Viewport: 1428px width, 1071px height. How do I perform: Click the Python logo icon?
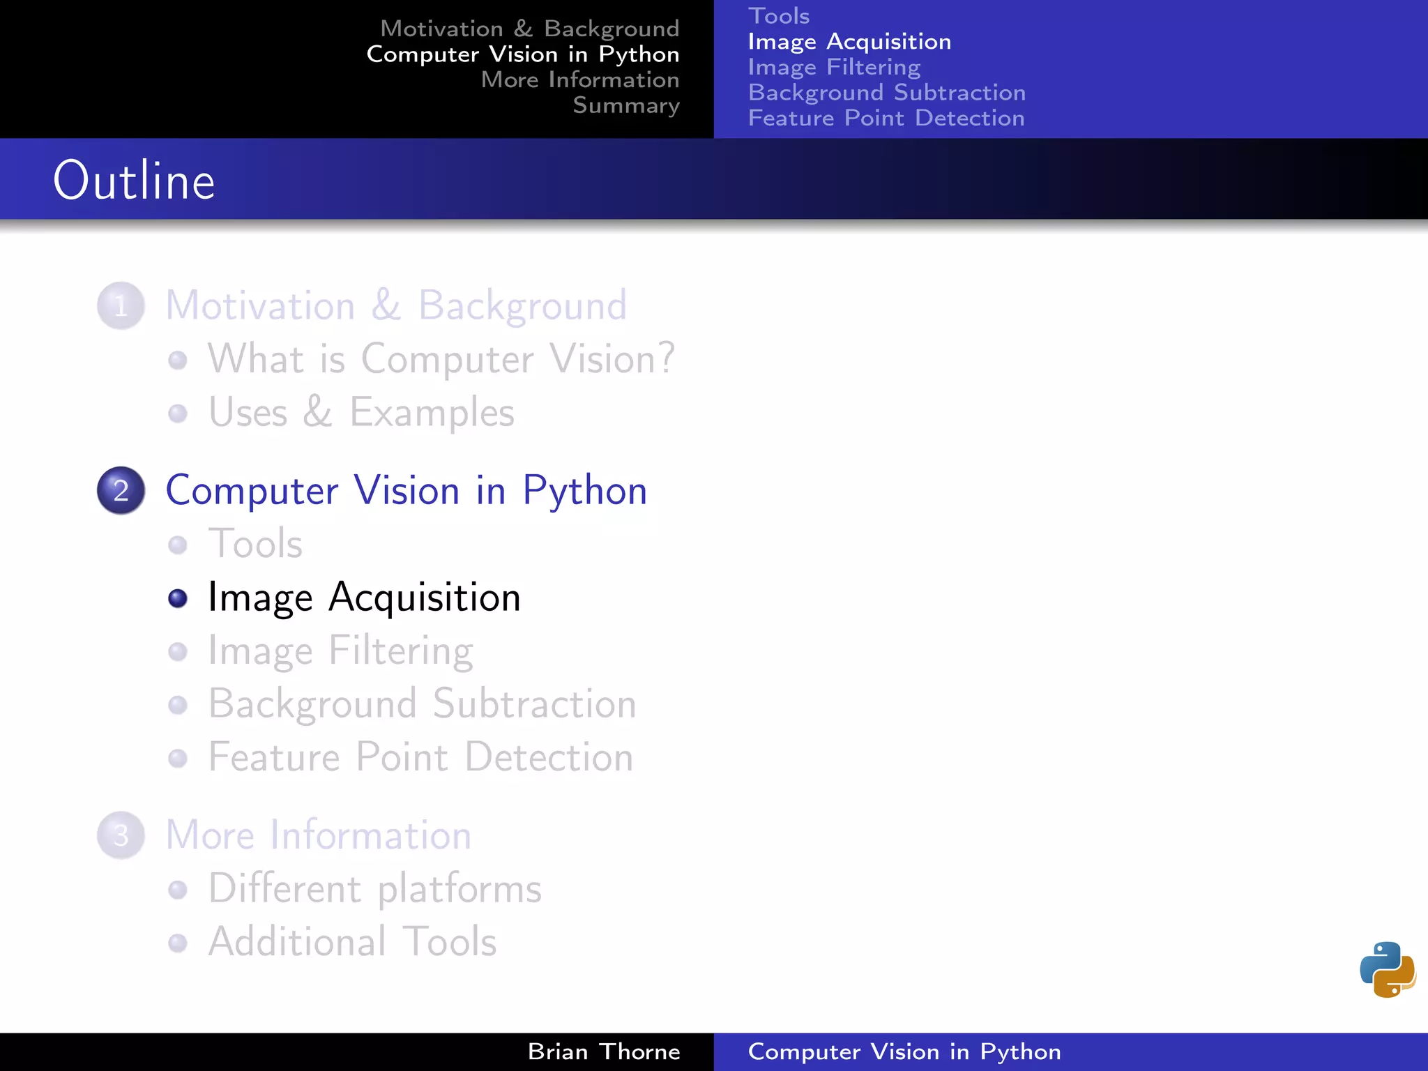[x=1388, y=969]
